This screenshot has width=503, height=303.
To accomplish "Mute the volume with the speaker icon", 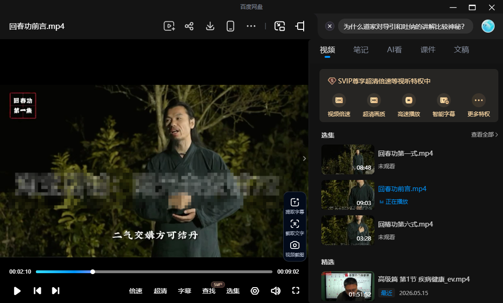I will click(x=276, y=291).
